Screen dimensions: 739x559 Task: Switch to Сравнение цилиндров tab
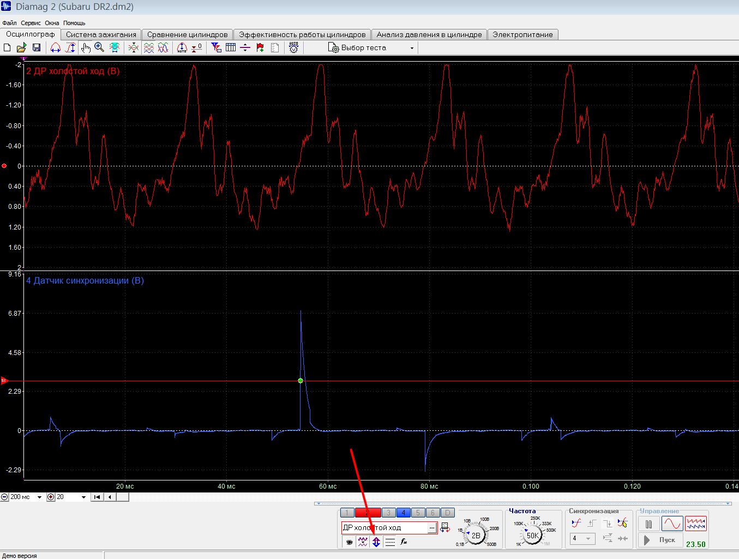(188, 34)
